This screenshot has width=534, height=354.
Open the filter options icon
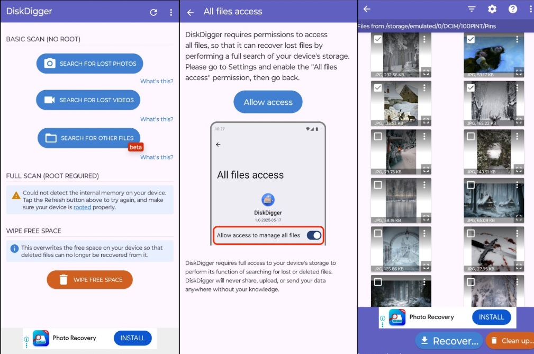472,9
